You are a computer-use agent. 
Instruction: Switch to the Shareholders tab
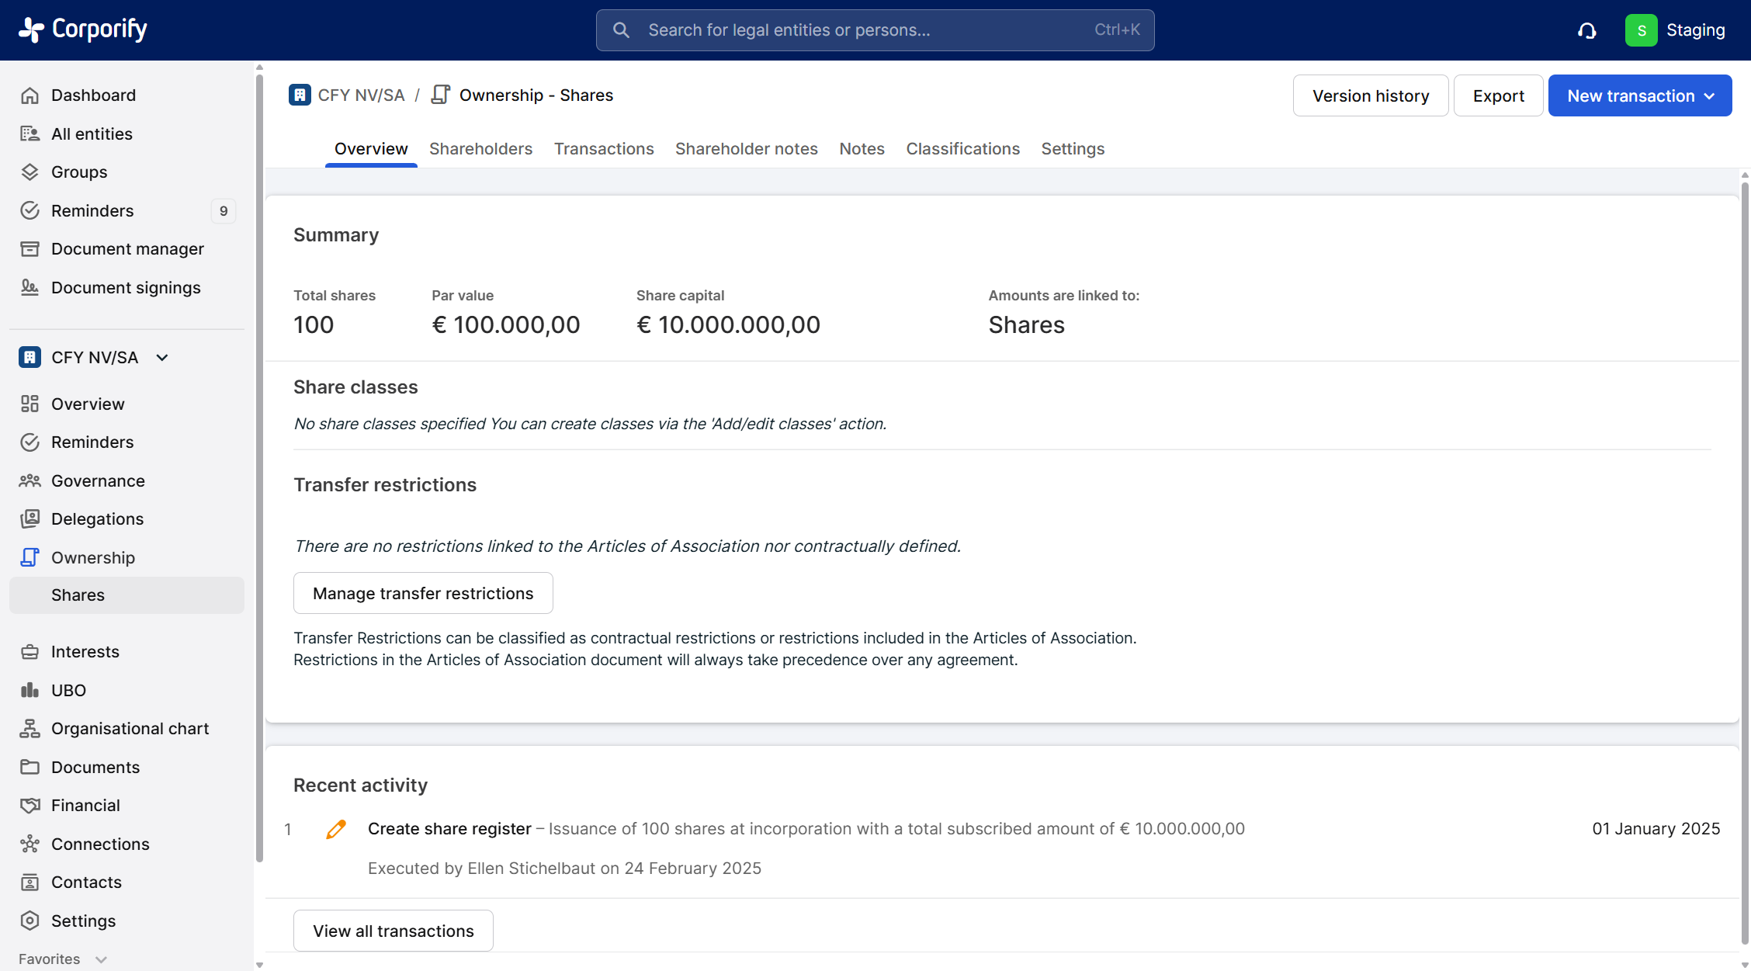[x=480, y=149]
